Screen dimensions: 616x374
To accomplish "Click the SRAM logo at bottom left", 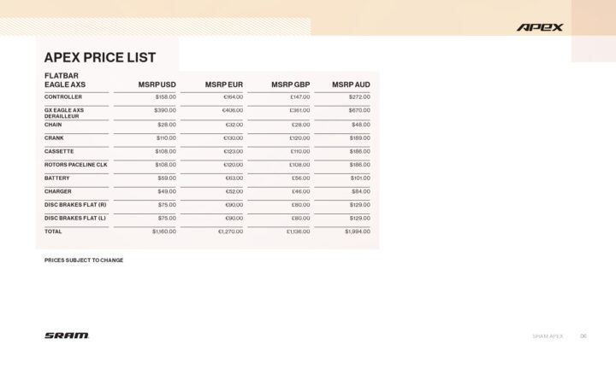I will pyautogui.click(x=67, y=336).
